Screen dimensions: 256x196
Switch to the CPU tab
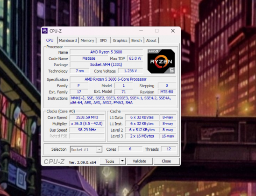coord(50,40)
